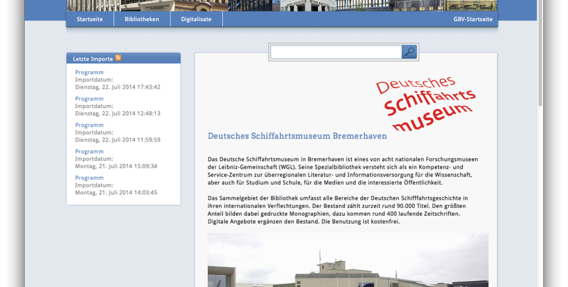Click the date Dienstag, 22. Juli 2014 12:48:13
Viewport: 568px width, 287px height.
[118, 114]
